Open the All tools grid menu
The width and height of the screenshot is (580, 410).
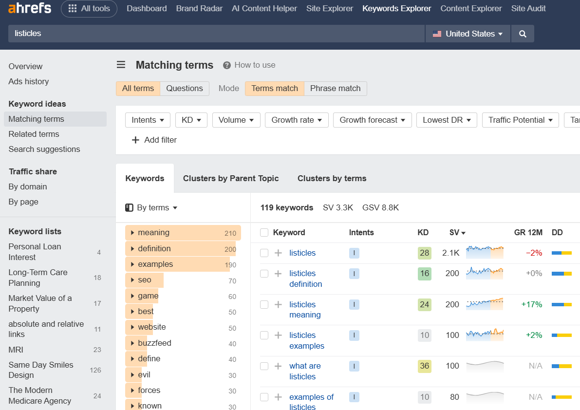89,8
